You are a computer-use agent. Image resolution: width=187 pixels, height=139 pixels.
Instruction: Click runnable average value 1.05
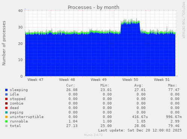click(x=141, y=121)
